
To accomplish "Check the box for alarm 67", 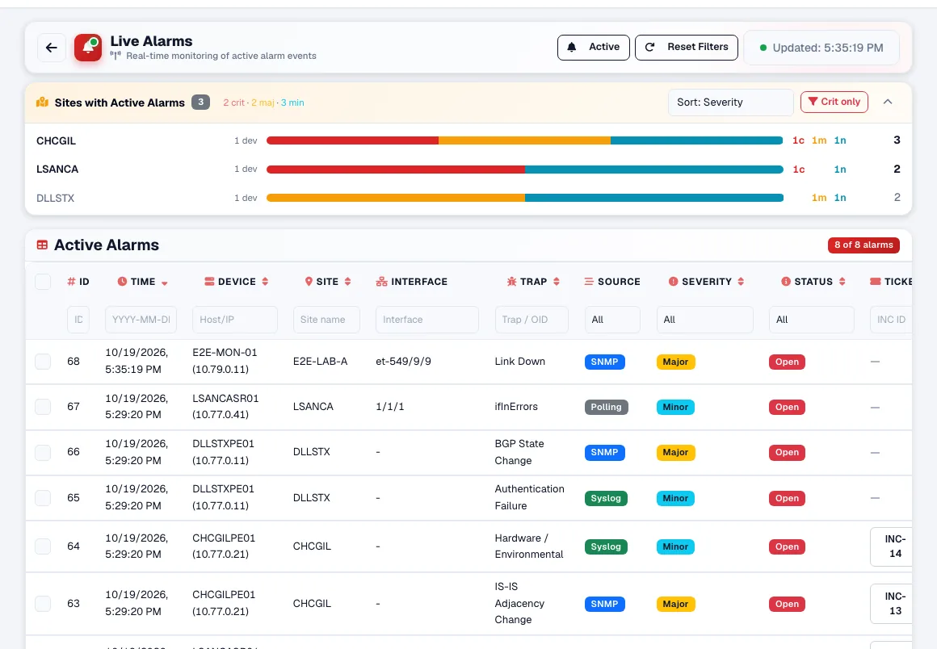I will tap(43, 407).
